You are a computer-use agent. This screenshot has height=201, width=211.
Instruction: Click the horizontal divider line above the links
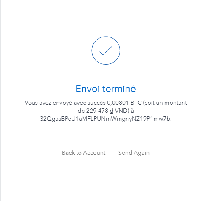106,140
